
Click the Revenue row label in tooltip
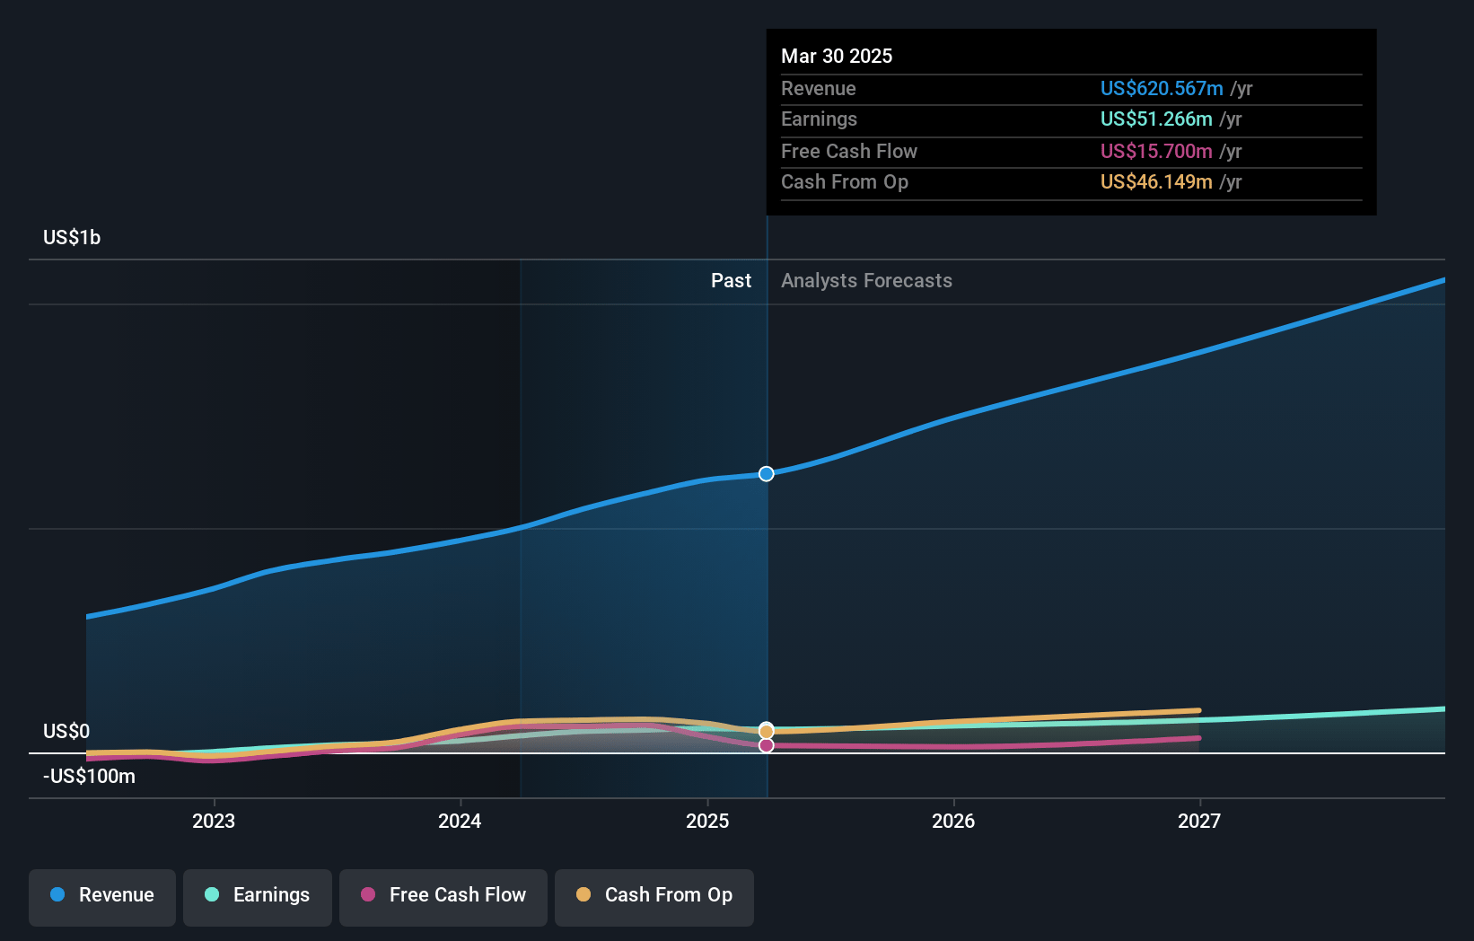coord(819,89)
